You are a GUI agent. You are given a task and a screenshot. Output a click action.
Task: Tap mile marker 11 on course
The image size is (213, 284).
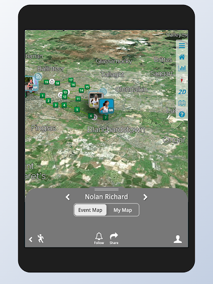coord(78,99)
